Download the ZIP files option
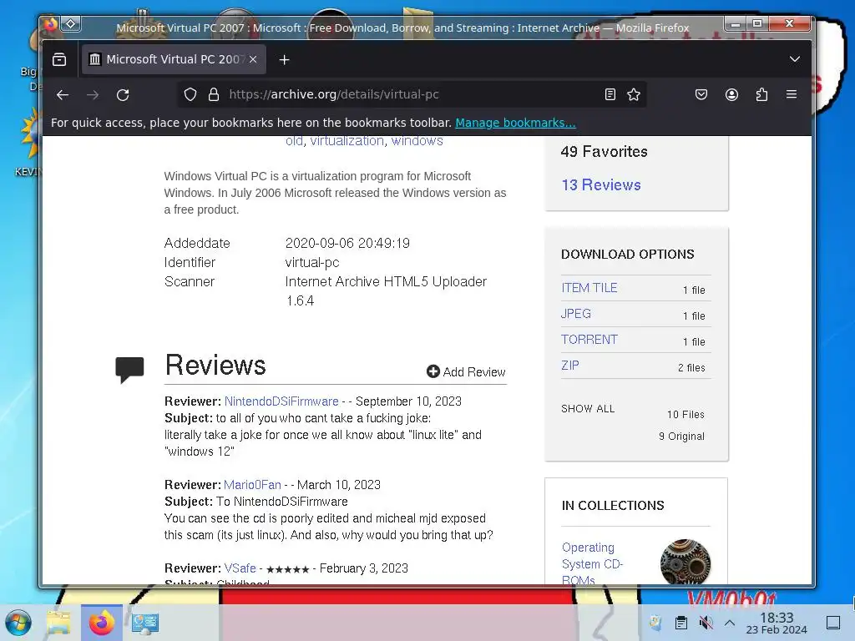855x641 pixels. coord(569,366)
